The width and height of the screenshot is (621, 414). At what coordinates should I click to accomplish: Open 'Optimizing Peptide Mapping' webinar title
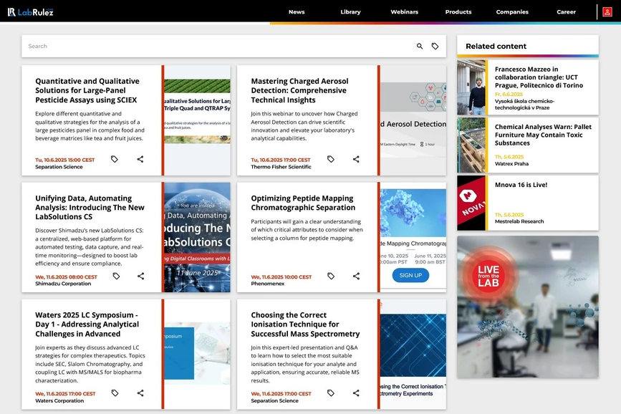click(303, 203)
